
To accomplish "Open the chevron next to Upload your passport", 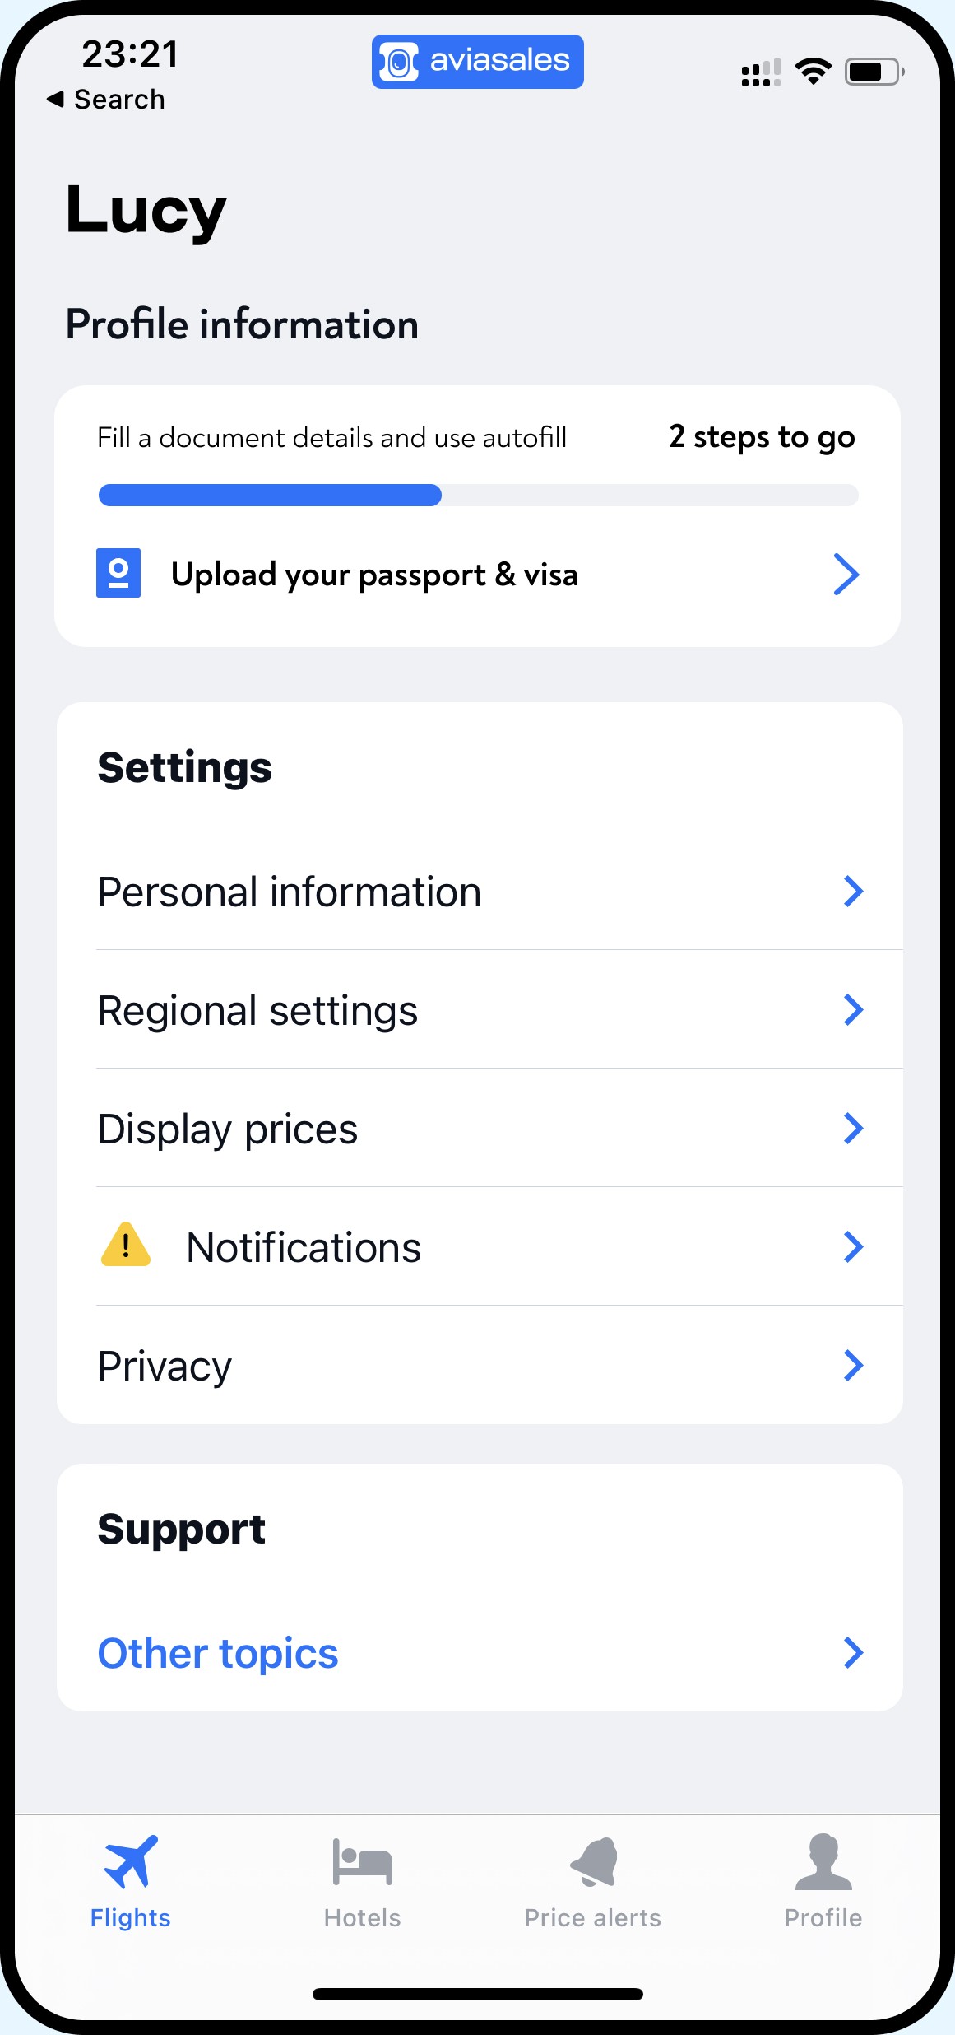I will coord(846,574).
